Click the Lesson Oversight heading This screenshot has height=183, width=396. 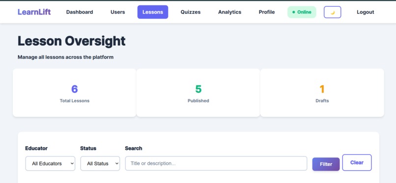pos(71,41)
